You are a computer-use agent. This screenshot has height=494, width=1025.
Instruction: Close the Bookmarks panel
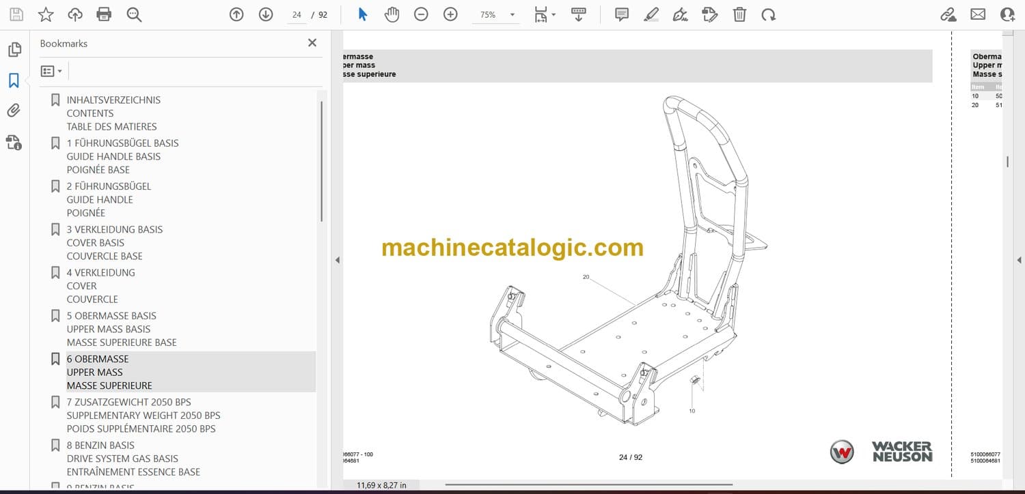312,43
